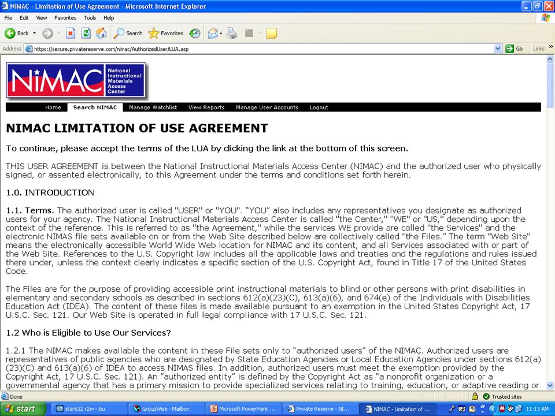Open the Back history dropdown arrow
The height and width of the screenshot is (416, 555).
[34, 34]
